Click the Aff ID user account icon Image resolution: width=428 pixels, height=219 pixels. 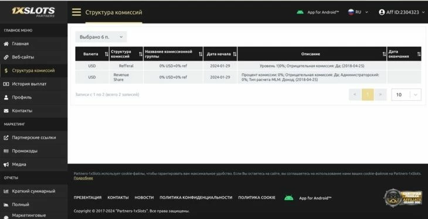(x=382, y=12)
